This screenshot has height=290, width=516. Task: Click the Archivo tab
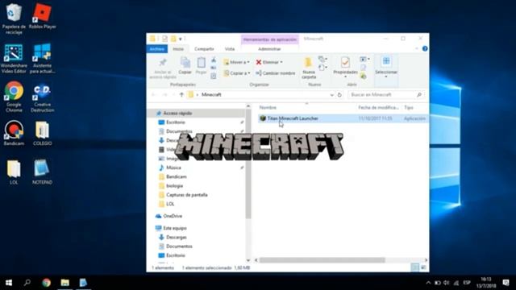click(157, 48)
